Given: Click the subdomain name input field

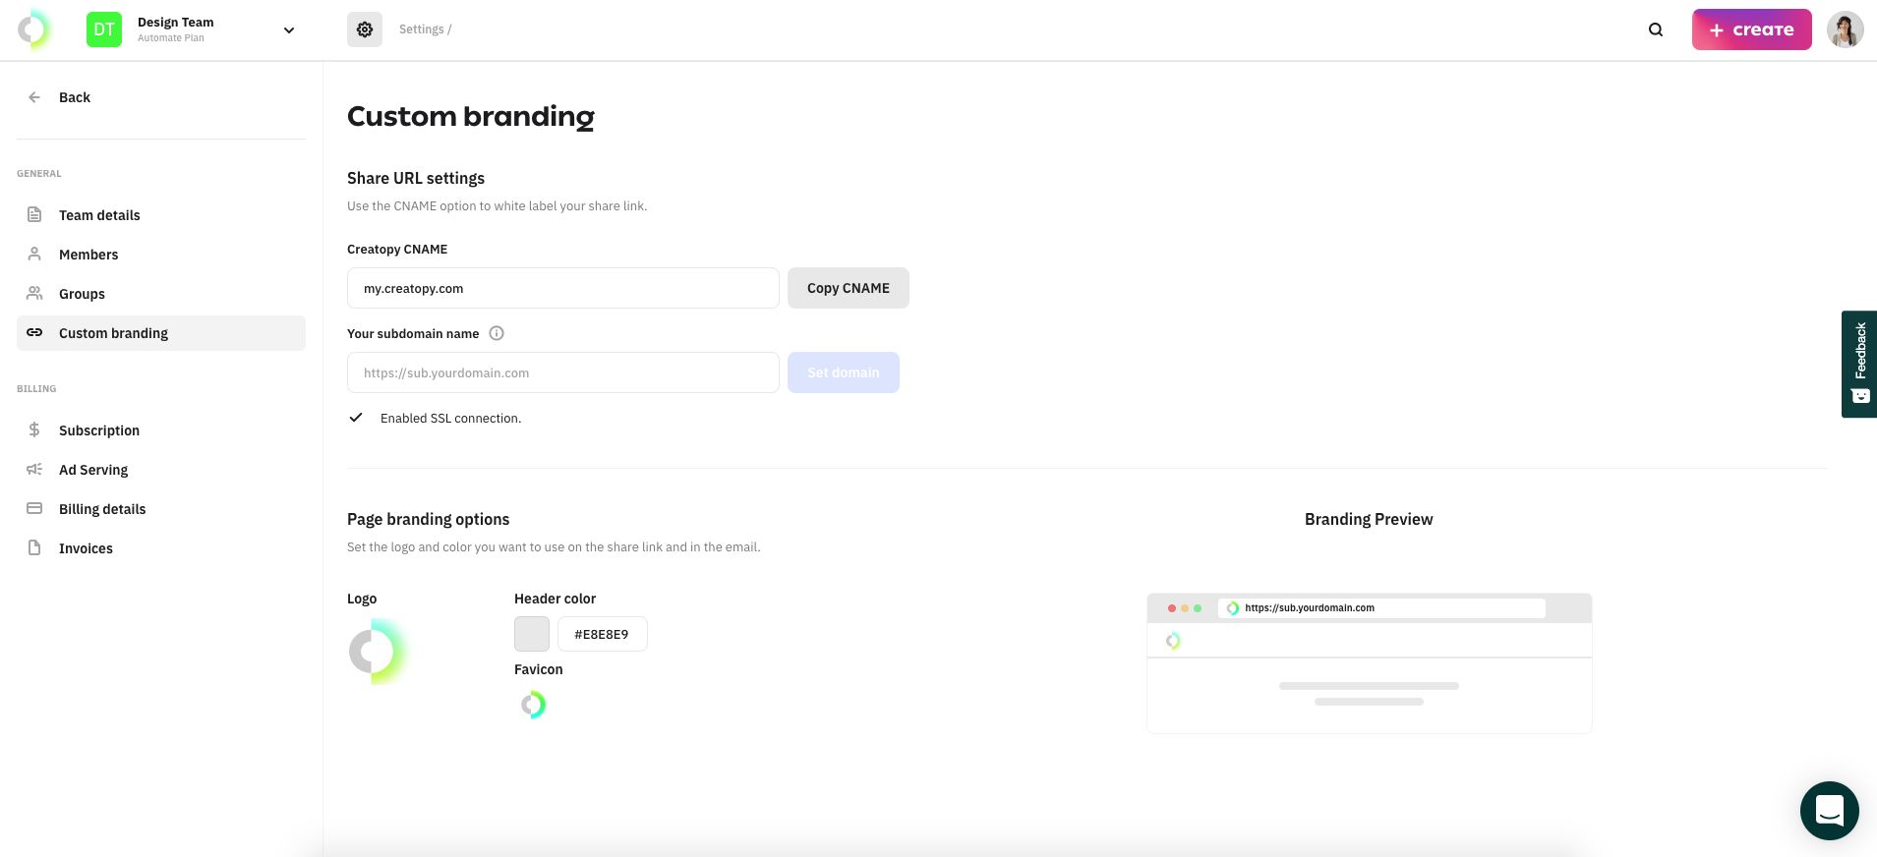Looking at the screenshot, I should coord(562,372).
